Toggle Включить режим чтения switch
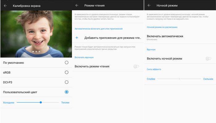216x123 pixels. coord(136,66)
